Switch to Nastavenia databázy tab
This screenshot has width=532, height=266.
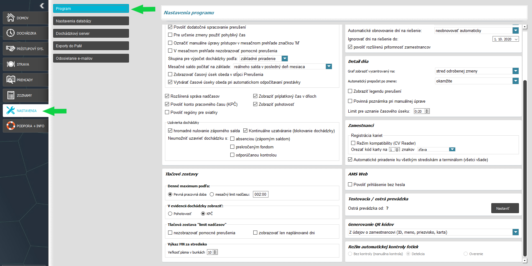pos(91,21)
